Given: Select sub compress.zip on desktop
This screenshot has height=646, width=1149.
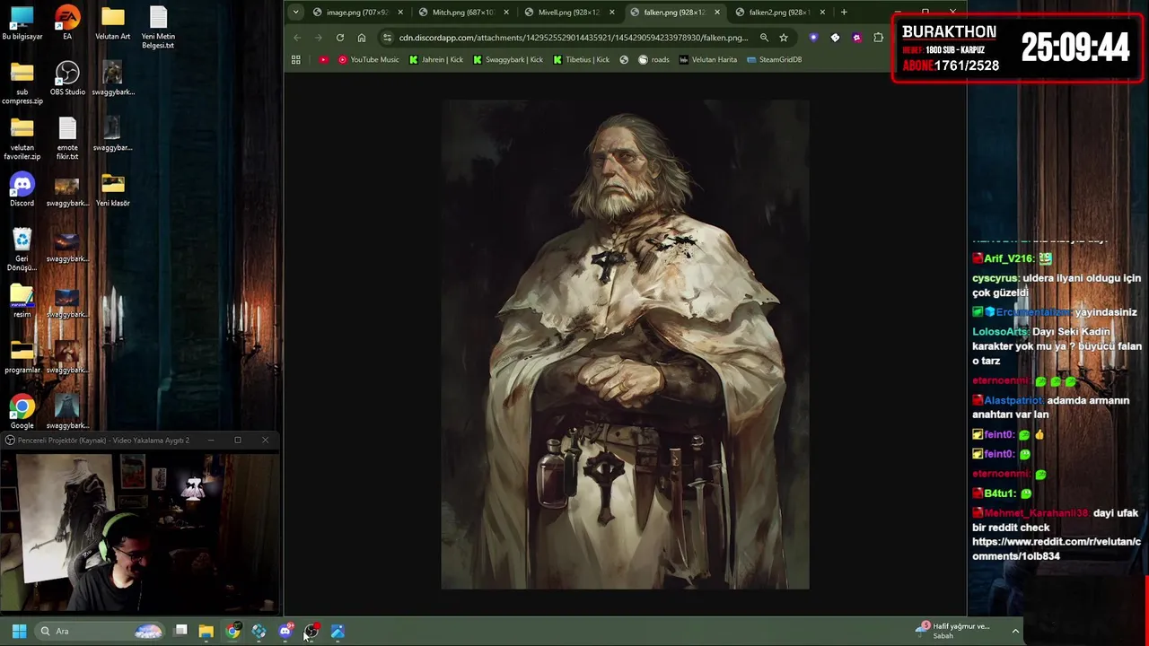Looking at the screenshot, I should (22, 83).
